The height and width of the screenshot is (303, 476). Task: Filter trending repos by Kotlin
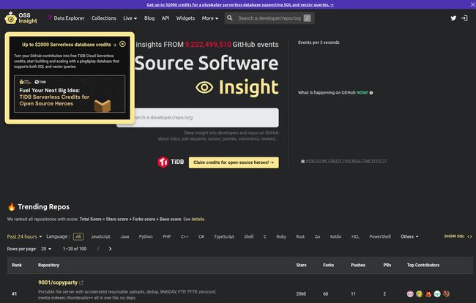(335, 236)
